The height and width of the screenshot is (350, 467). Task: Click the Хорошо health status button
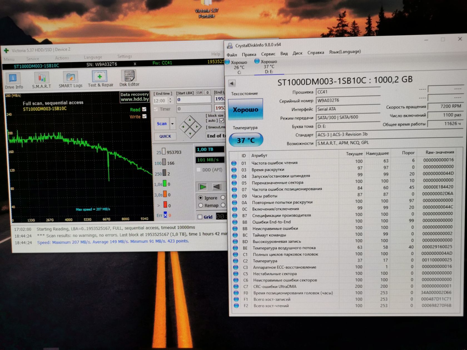pyautogui.click(x=245, y=109)
